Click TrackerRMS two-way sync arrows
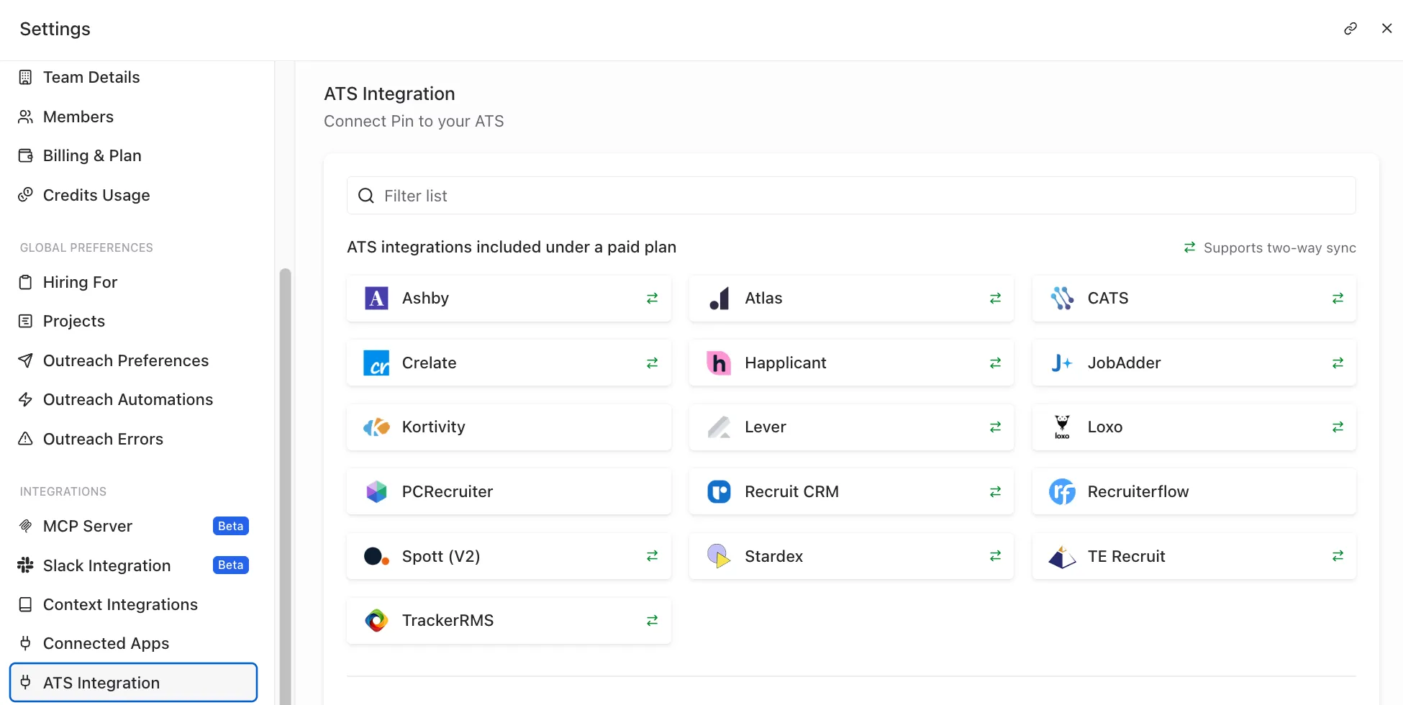 point(652,620)
